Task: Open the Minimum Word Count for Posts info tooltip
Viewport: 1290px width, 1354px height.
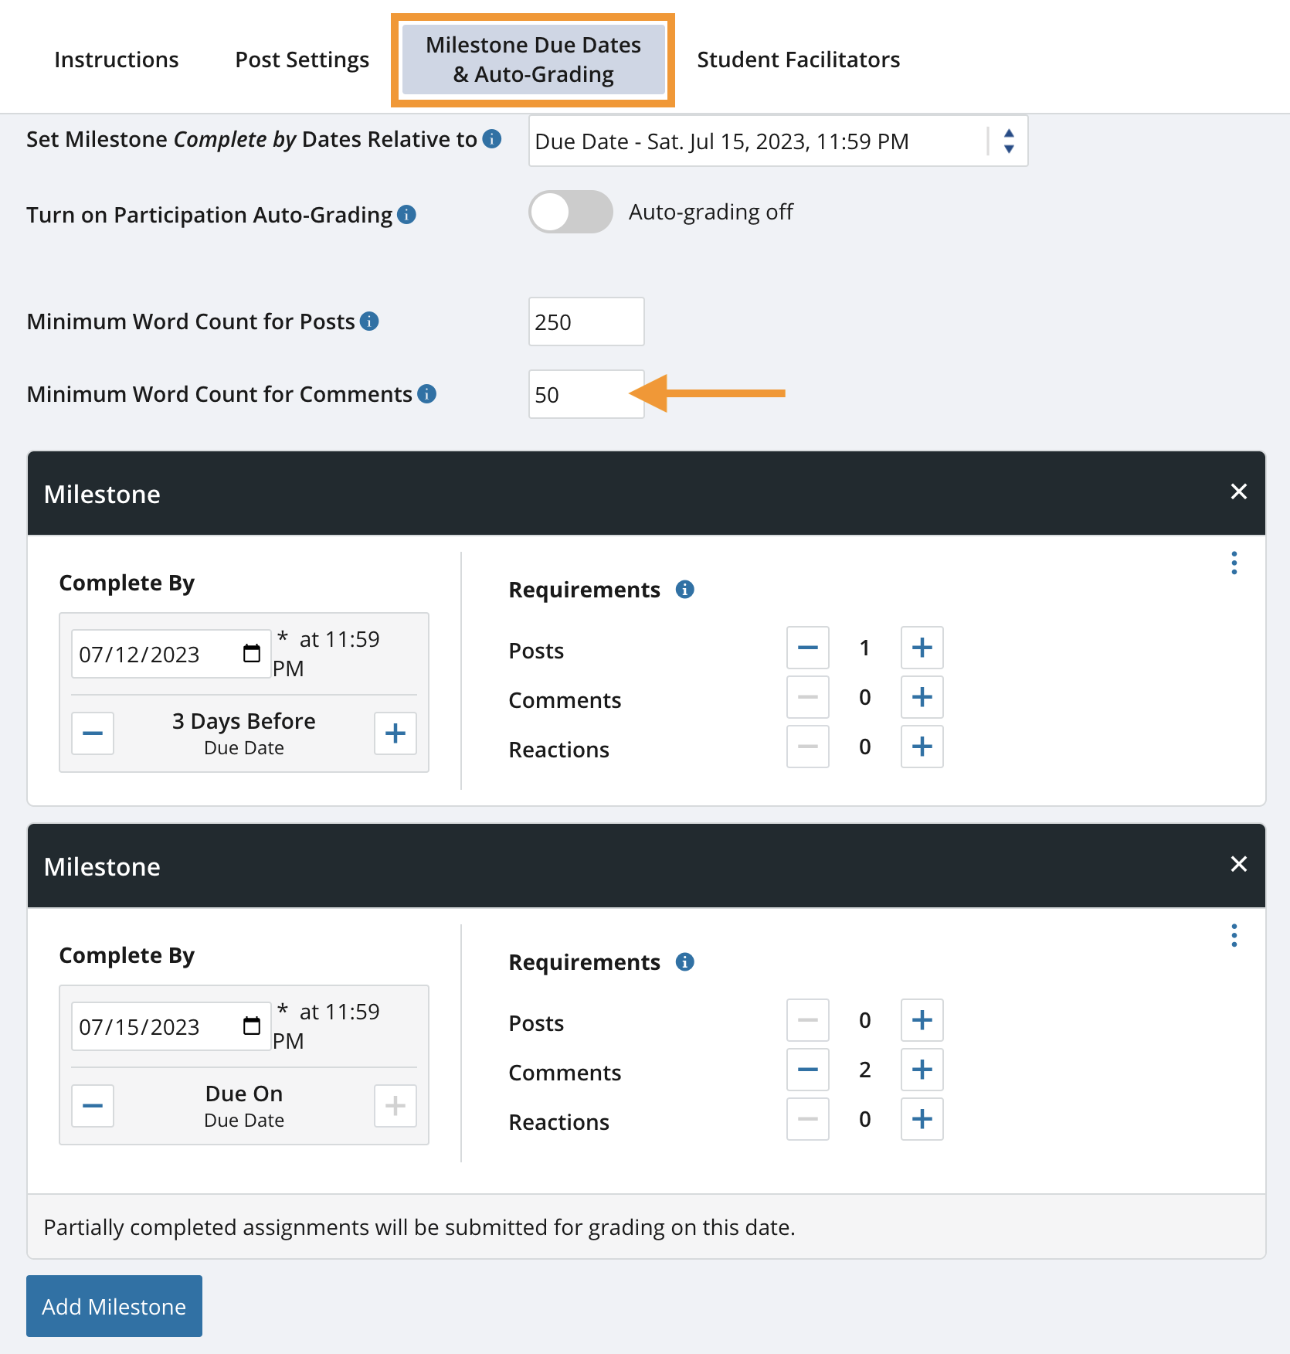Action: [x=370, y=321]
